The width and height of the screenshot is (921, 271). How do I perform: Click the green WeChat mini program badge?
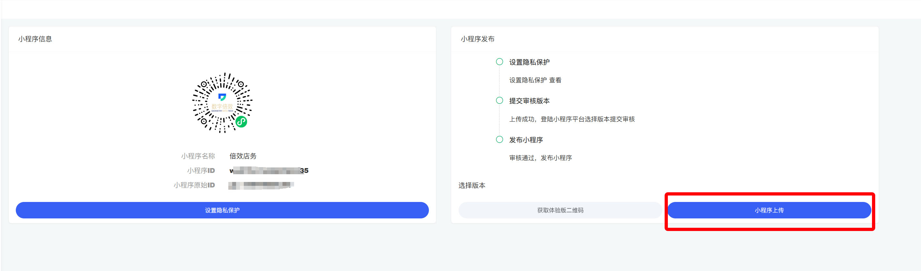pyautogui.click(x=241, y=122)
